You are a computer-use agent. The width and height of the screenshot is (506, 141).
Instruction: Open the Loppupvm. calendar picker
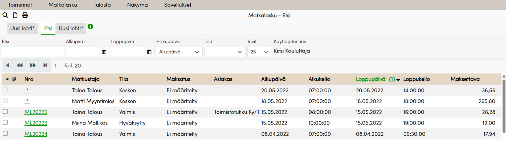click(x=149, y=52)
